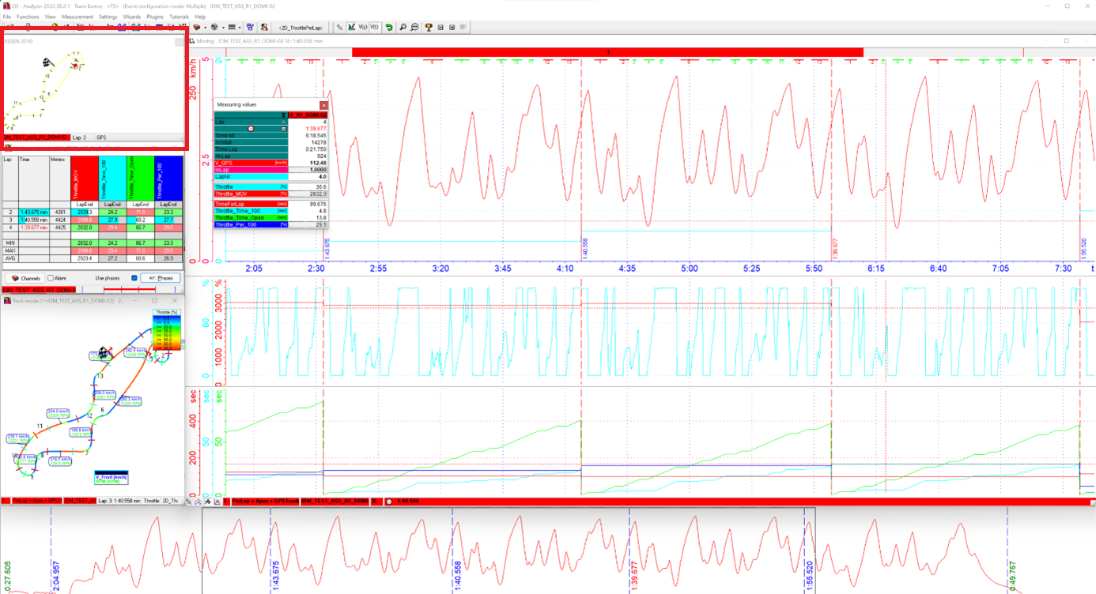This screenshot has width=1096, height=594.
Task: Click the speech-bubble zoom-out icon
Action: click(414, 28)
